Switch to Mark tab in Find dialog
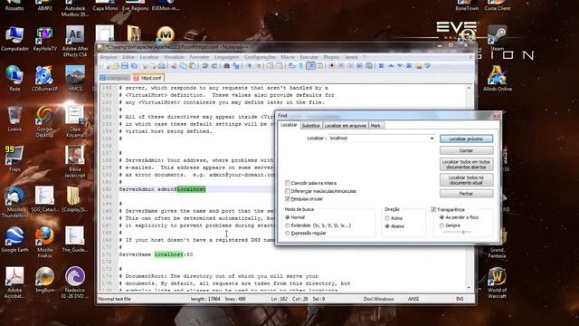The image size is (579, 326). [375, 126]
